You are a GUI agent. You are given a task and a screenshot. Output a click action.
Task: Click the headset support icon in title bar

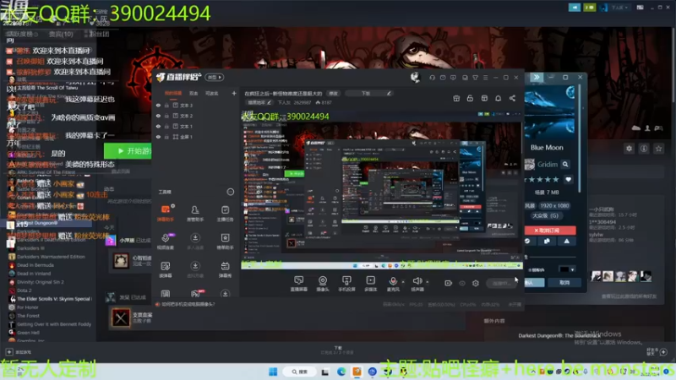[x=432, y=78]
